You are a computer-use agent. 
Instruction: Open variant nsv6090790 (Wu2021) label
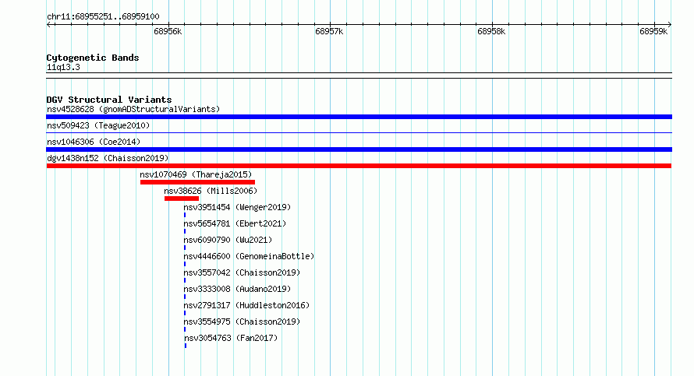[228, 240]
